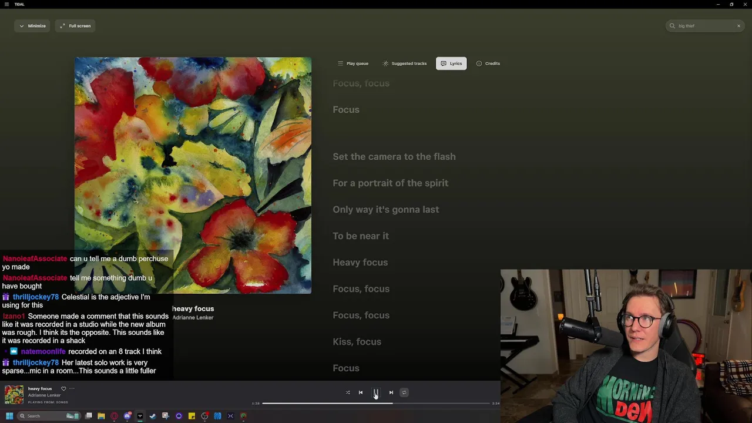This screenshot has height=423, width=752.
Task: Favorite heavy focus with the heart icon
Action: click(x=63, y=388)
